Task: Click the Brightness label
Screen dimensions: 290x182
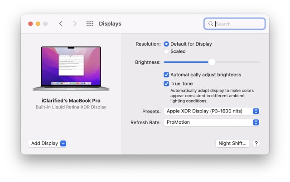Action: (x=148, y=62)
